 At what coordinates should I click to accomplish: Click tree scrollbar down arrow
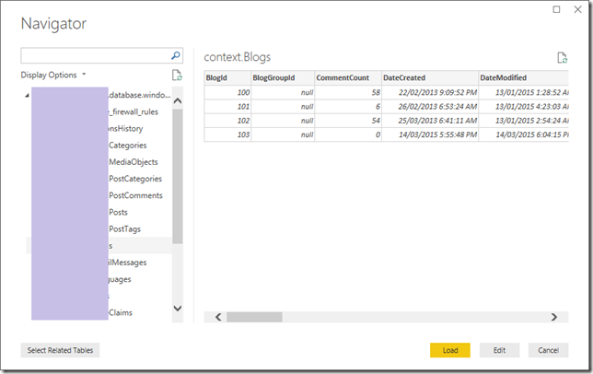[178, 309]
